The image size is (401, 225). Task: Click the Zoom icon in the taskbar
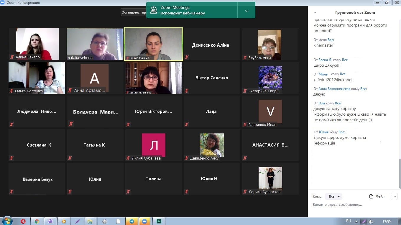coord(144,221)
